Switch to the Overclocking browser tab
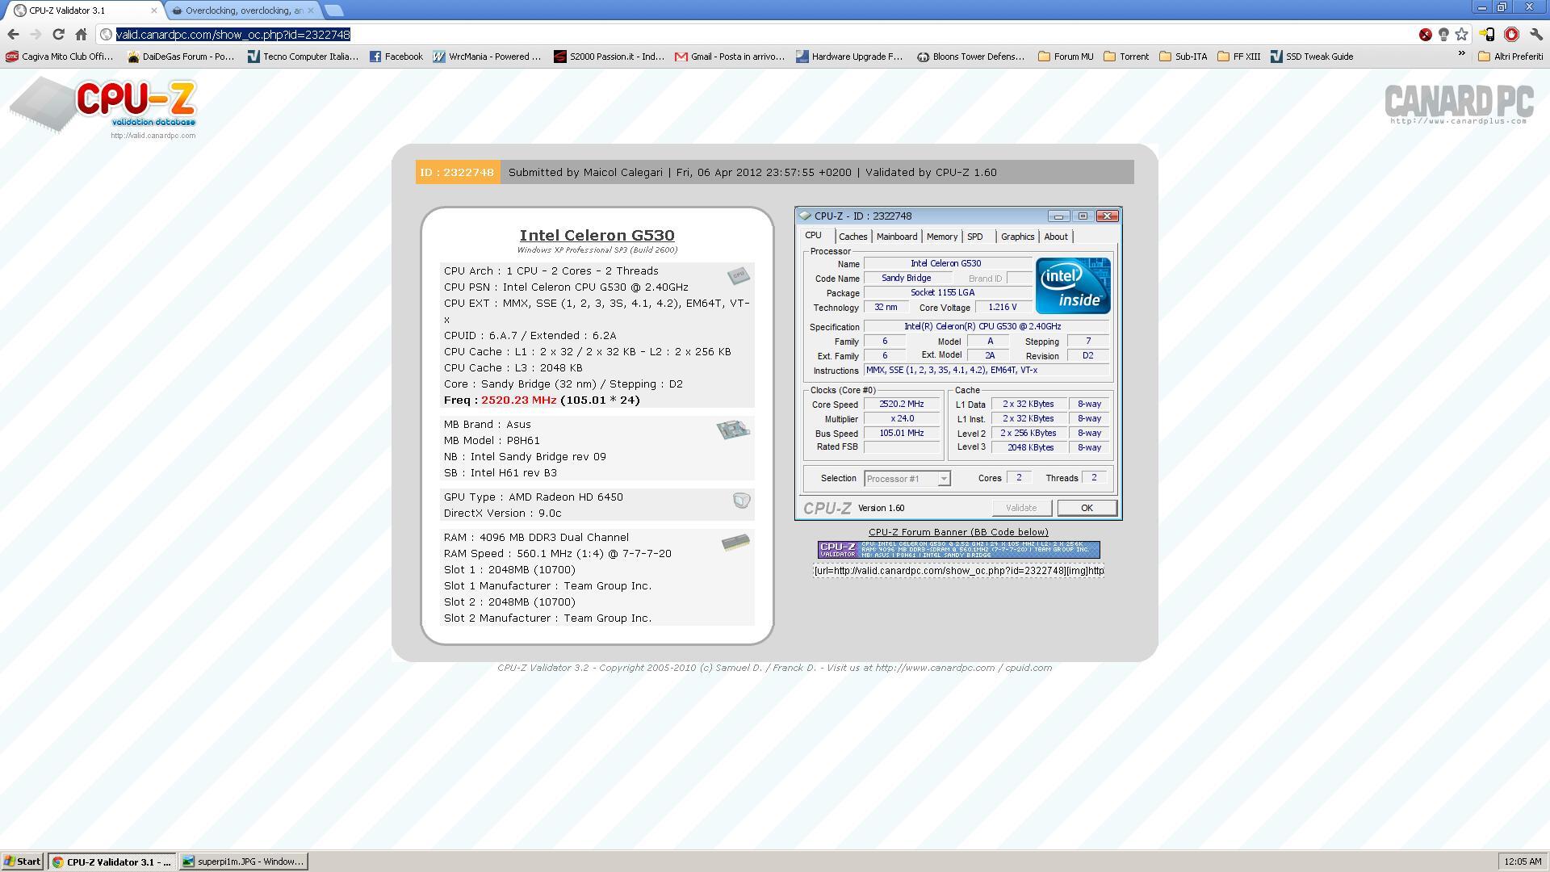The width and height of the screenshot is (1550, 872). point(242,10)
